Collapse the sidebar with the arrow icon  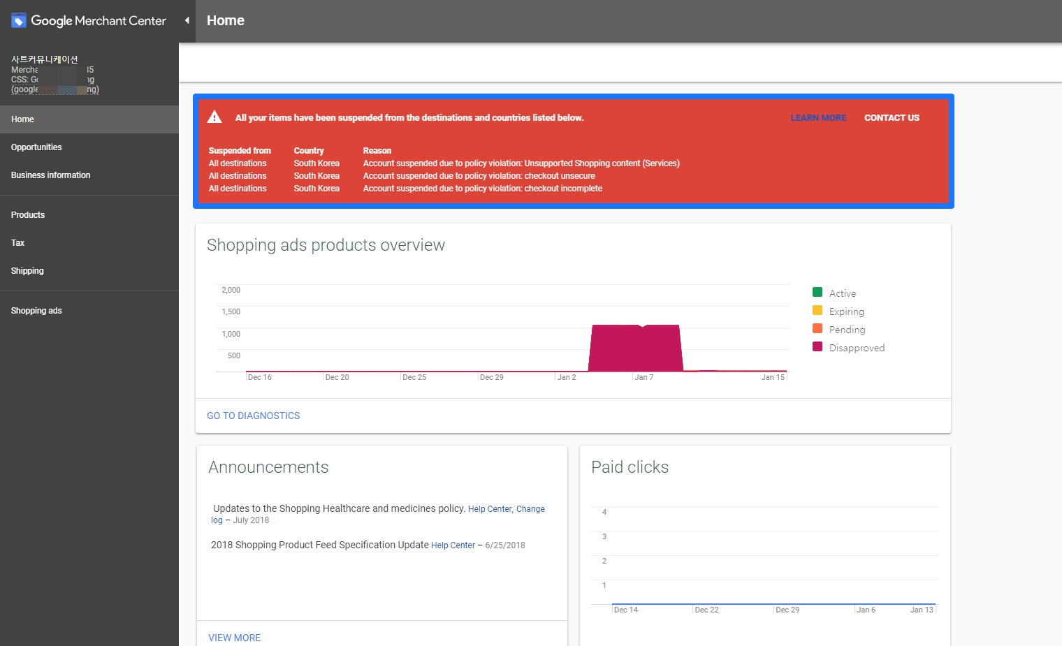[x=187, y=20]
